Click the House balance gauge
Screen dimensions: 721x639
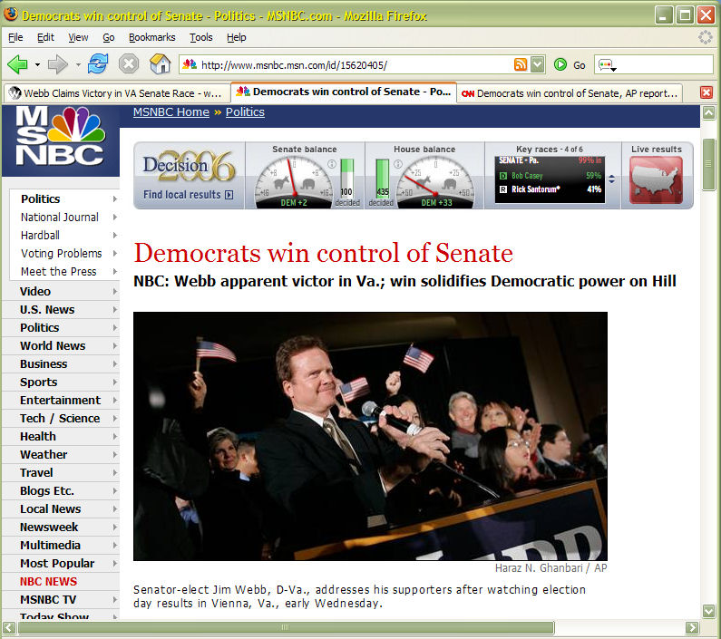436,182
